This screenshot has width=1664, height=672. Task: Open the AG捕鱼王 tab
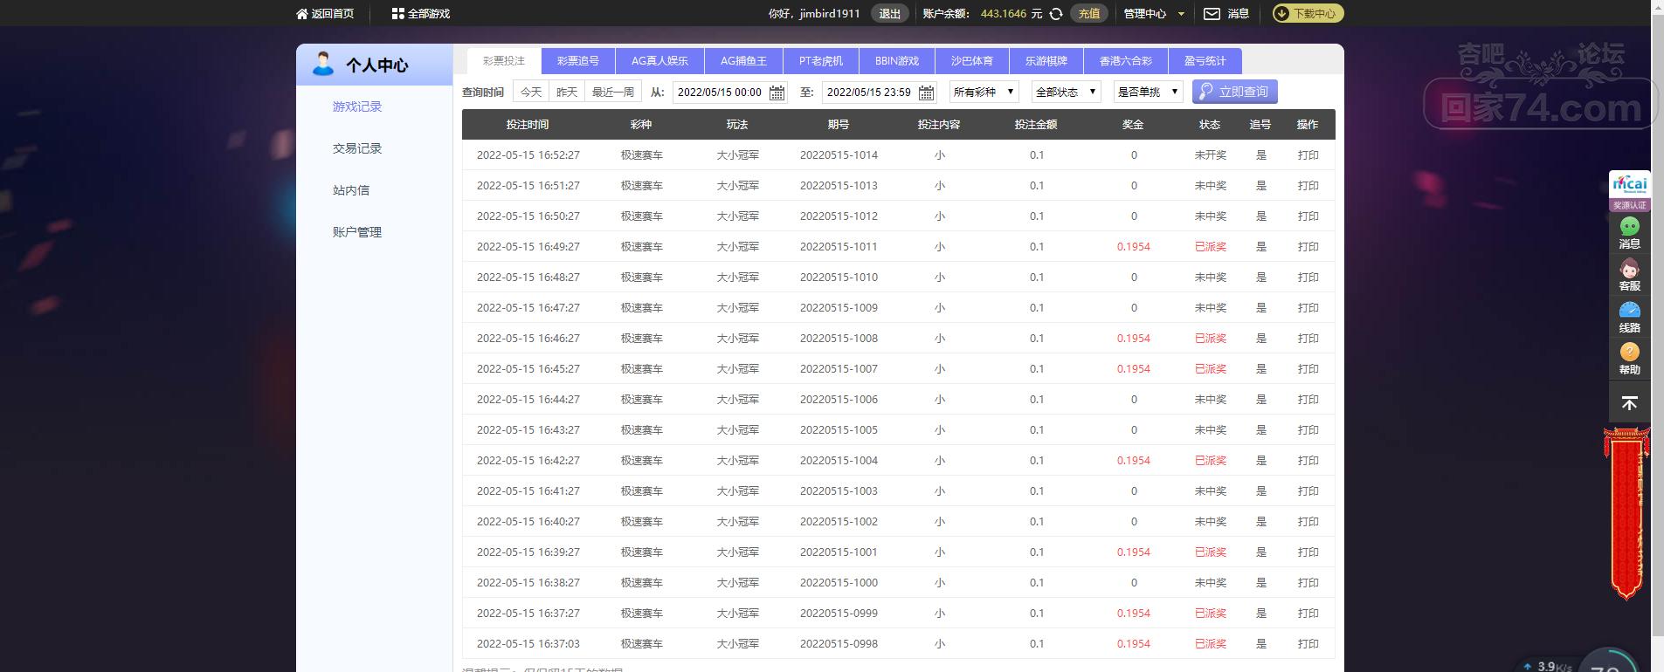[743, 61]
